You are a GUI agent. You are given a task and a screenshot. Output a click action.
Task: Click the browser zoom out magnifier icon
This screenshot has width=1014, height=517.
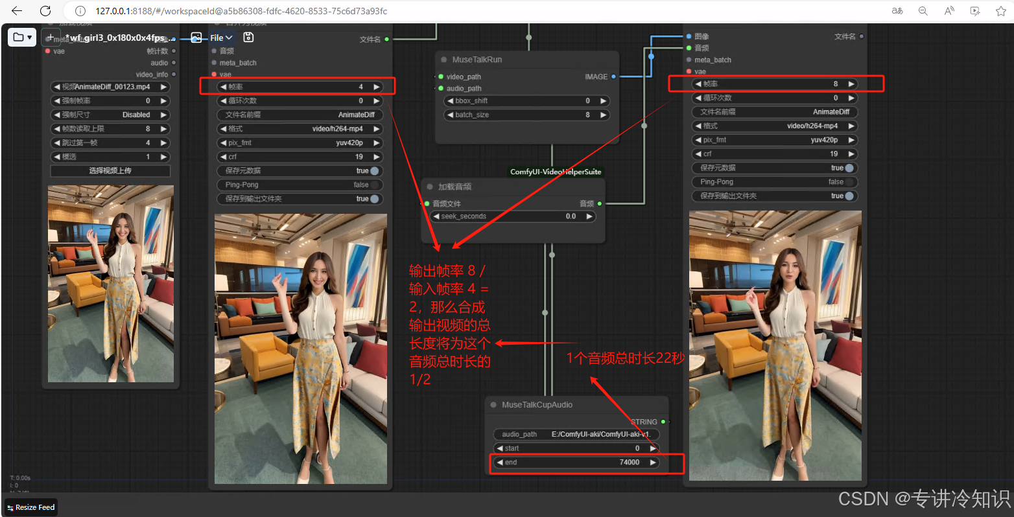point(923,11)
